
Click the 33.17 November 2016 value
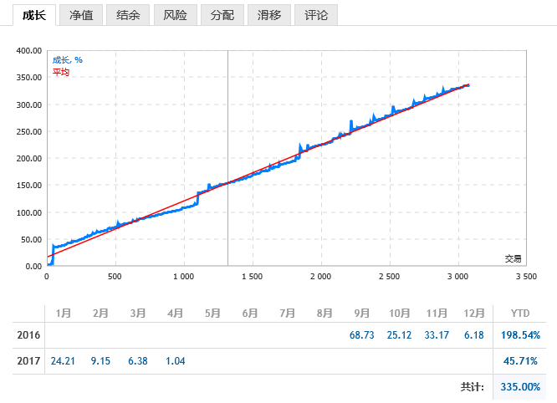[x=437, y=335]
